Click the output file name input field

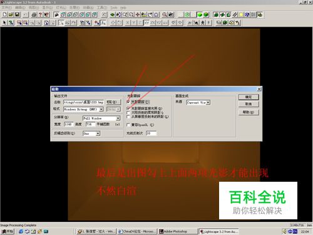83,102
